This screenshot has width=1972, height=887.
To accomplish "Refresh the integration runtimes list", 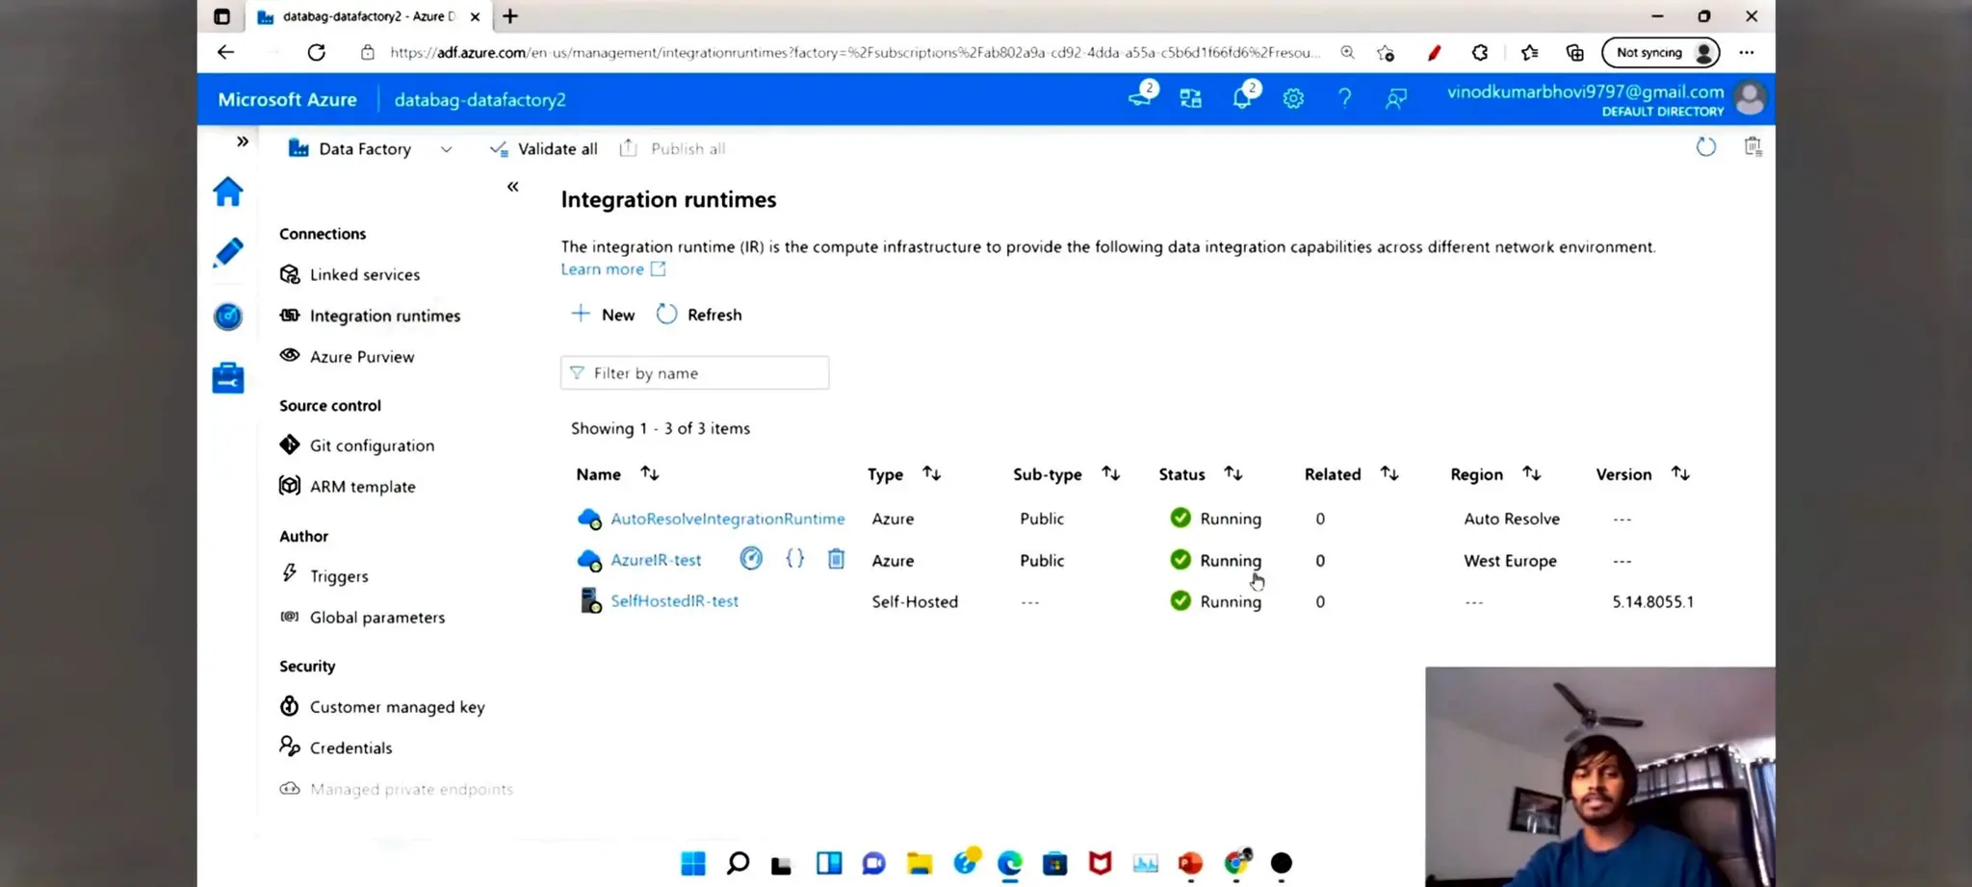I will point(699,315).
